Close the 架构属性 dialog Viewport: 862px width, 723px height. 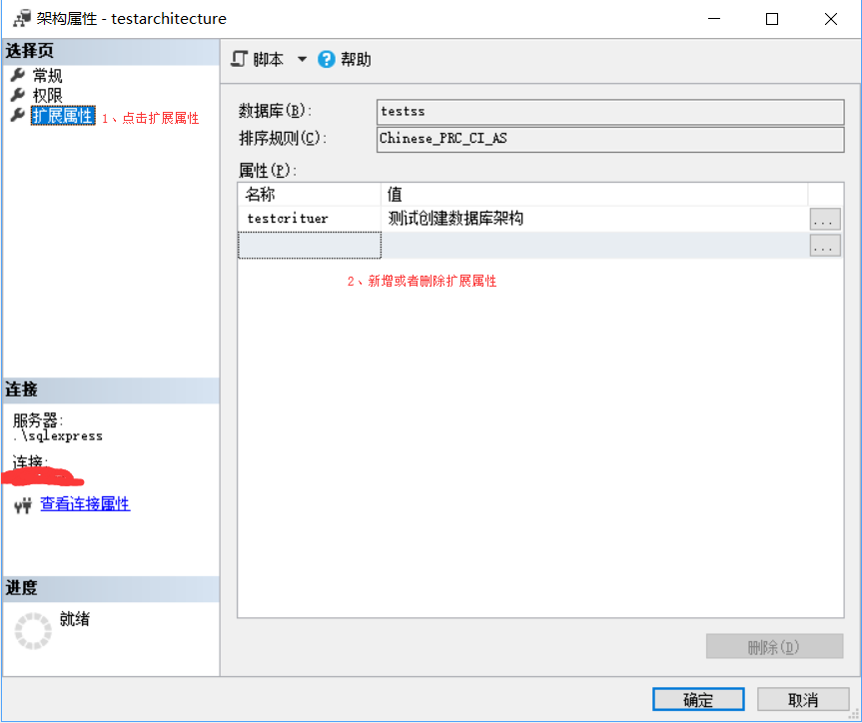pos(831,19)
